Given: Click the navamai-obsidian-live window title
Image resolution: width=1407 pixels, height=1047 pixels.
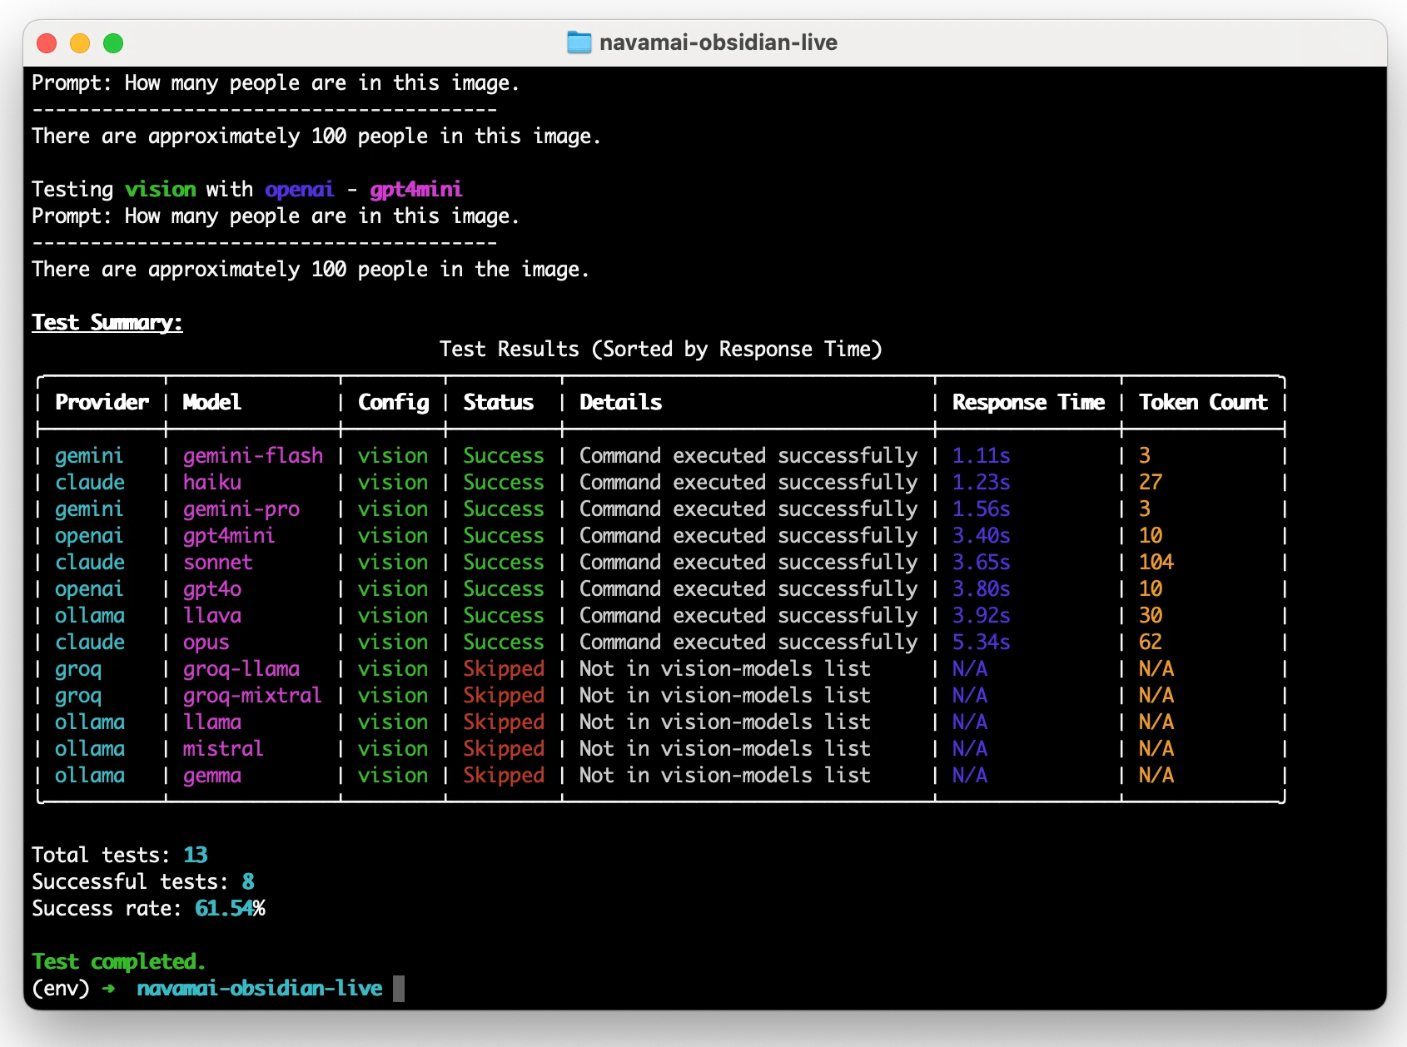Looking at the screenshot, I should click(718, 42).
